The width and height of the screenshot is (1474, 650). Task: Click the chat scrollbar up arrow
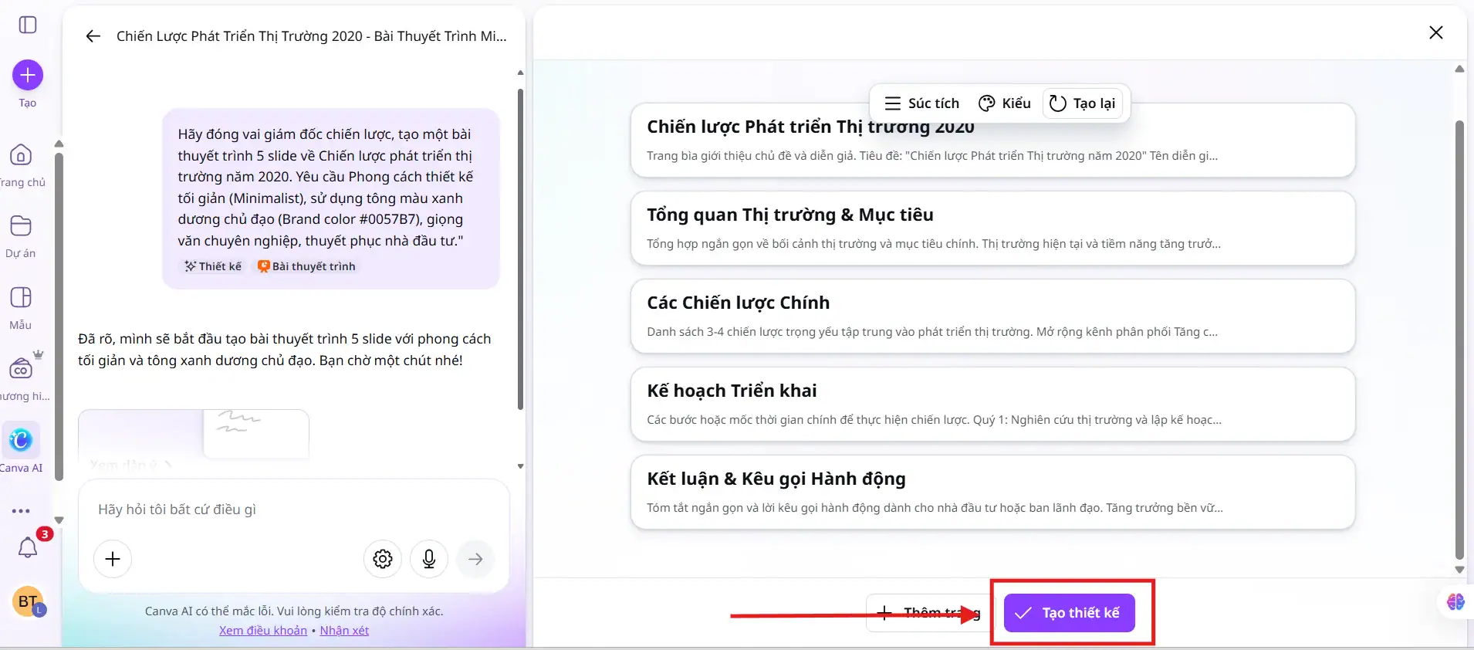[x=520, y=73]
